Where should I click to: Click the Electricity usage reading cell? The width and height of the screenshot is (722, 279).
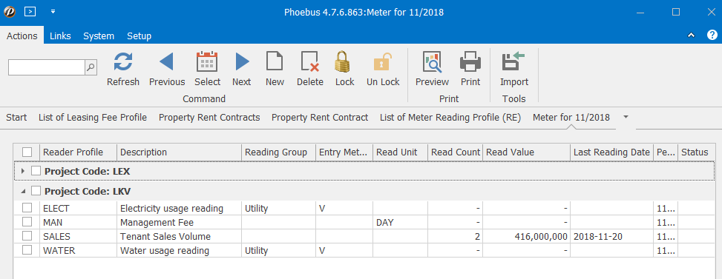tap(179, 209)
